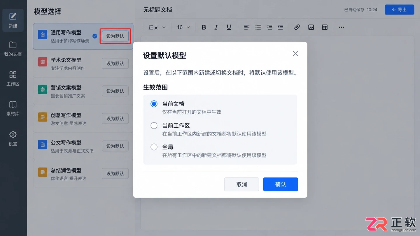Apply right text alignment
420x236 pixels.
tap(269, 27)
